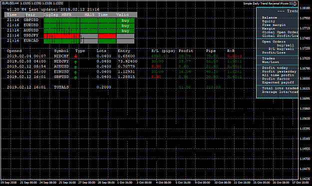Viewport: 312px width, 186px height.
Task: Click the expert advisor smiley face icon
Action: 295,3
